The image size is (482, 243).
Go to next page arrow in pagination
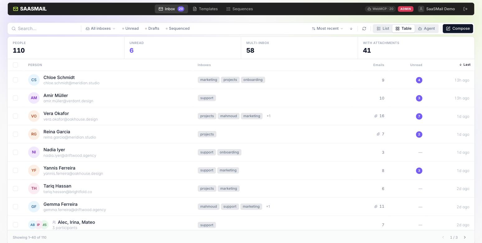[x=465, y=237]
